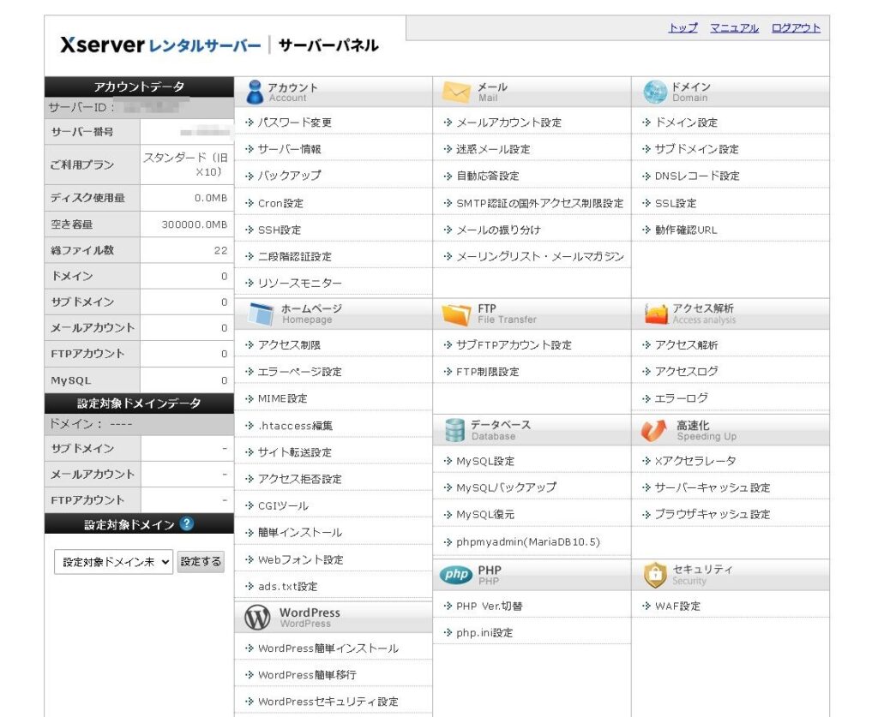The width and height of the screenshot is (878, 717).
Task: Click the Mail envelope icon
Action: click(x=456, y=92)
